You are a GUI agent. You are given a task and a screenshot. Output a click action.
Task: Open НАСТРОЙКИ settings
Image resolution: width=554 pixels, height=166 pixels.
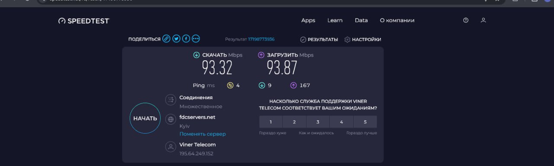(363, 39)
